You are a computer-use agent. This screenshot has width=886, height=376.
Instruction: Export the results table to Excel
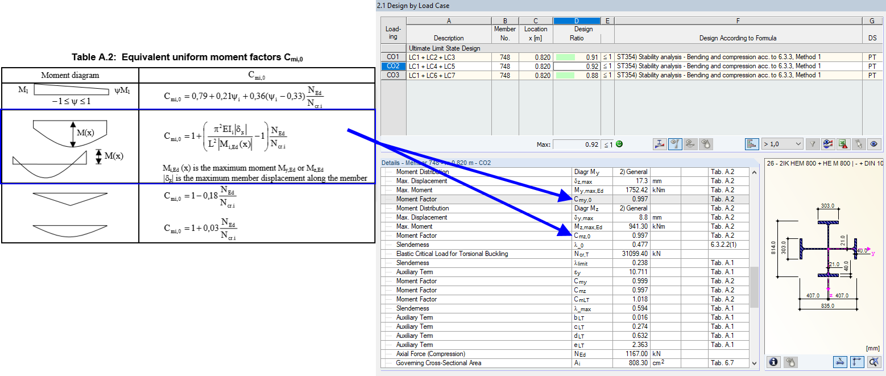click(x=843, y=144)
